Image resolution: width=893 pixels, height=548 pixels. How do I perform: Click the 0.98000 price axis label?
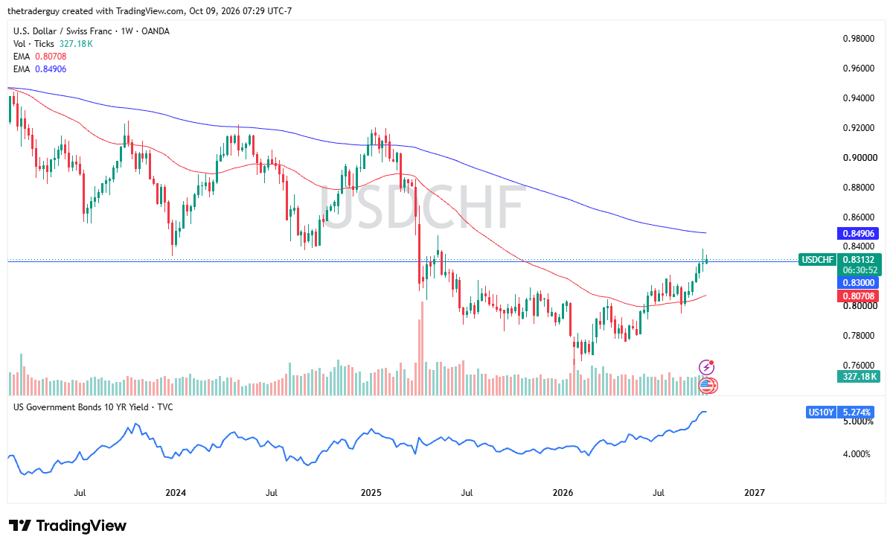click(x=859, y=39)
